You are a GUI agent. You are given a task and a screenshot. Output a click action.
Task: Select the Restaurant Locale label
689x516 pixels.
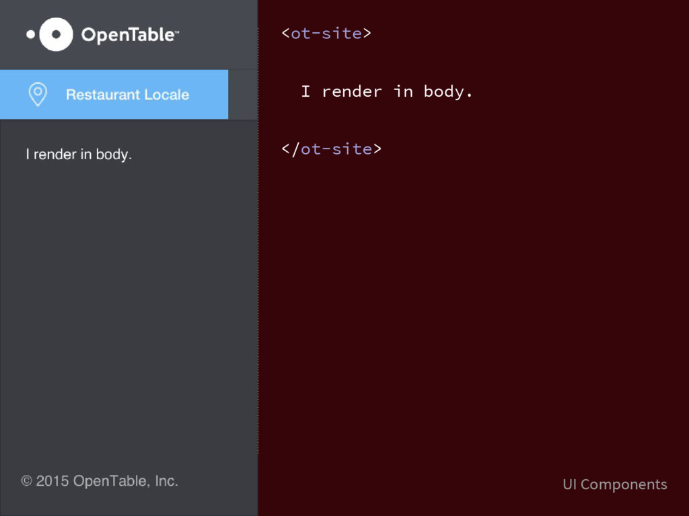127,95
